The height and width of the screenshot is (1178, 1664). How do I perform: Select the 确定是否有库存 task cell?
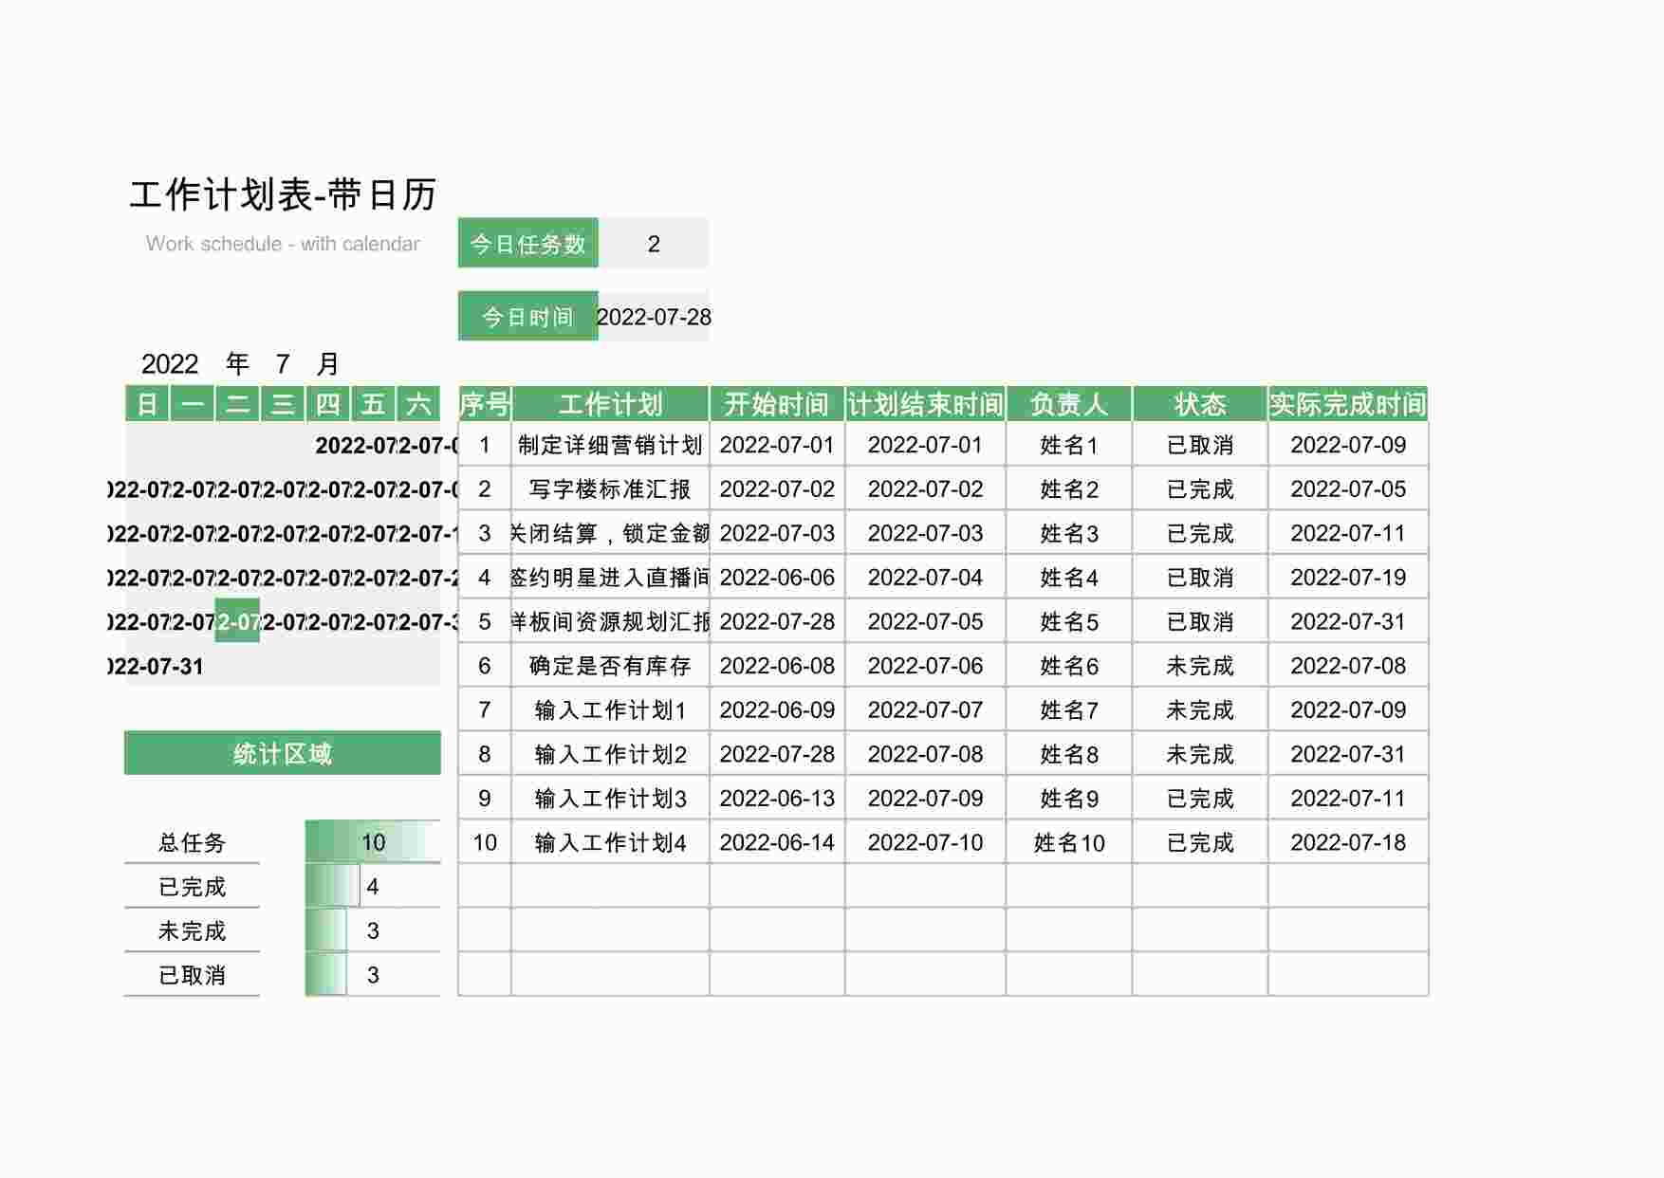610,666
